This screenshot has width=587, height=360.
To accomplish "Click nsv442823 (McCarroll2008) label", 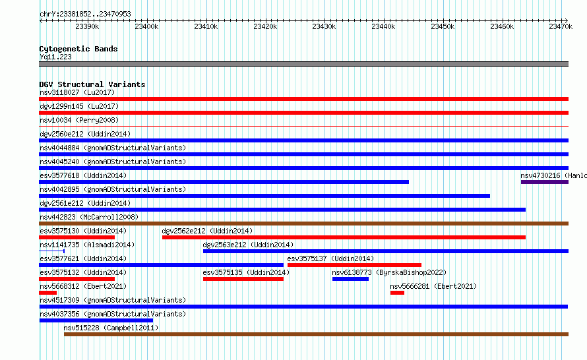I will pyautogui.click(x=89, y=217).
